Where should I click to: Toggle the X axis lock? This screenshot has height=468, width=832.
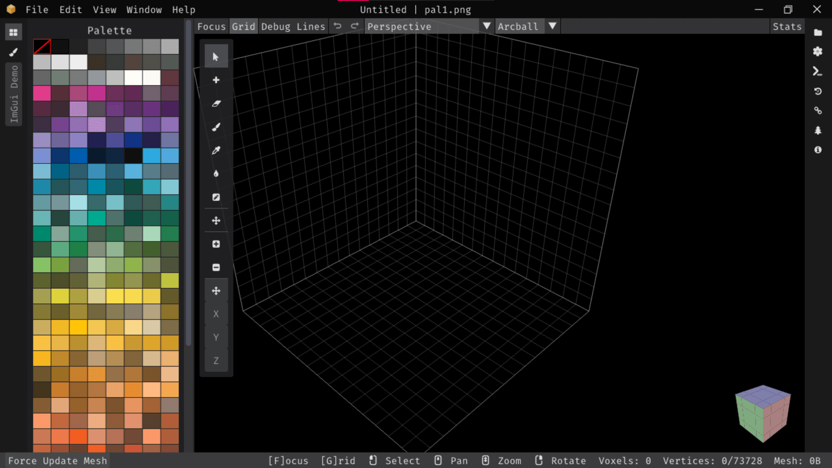tap(216, 314)
